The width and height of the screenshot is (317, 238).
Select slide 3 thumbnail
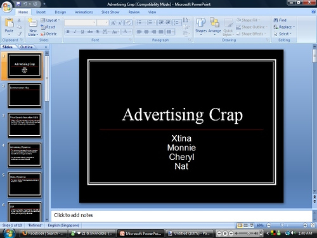(x=25, y=126)
